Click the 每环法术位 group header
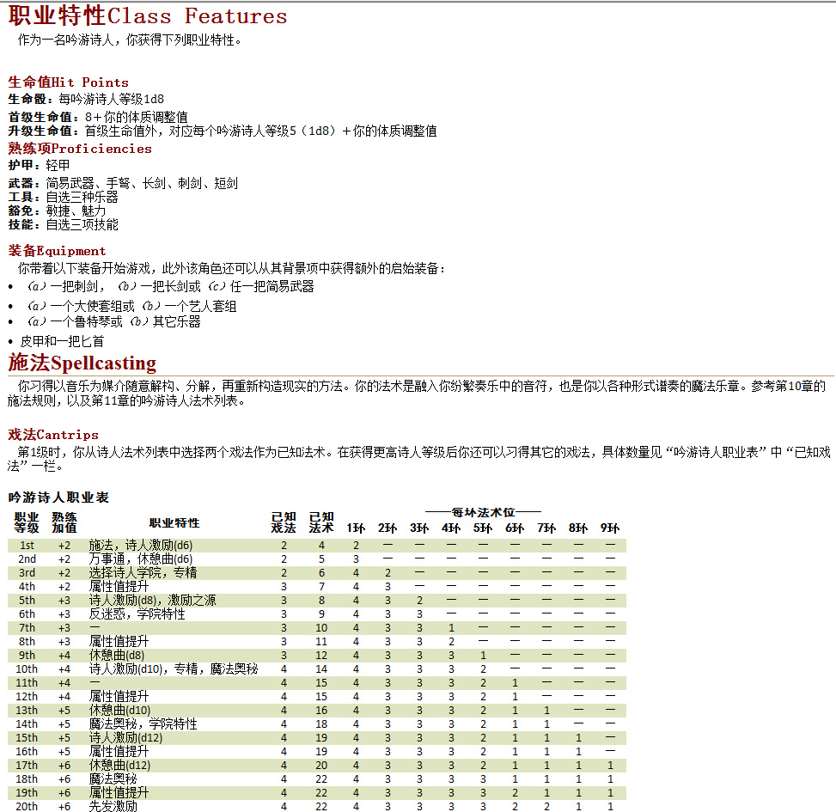Viewport: 836px width, 812px height. (x=484, y=512)
